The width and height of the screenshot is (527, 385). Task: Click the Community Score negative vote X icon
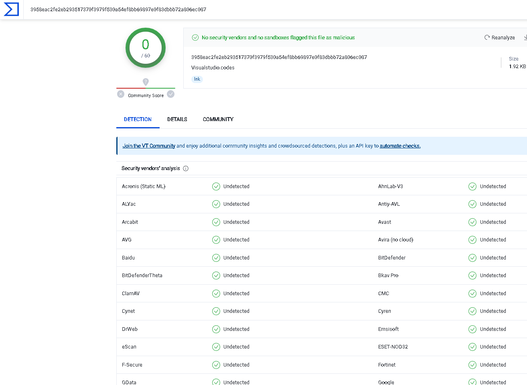[x=121, y=94]
